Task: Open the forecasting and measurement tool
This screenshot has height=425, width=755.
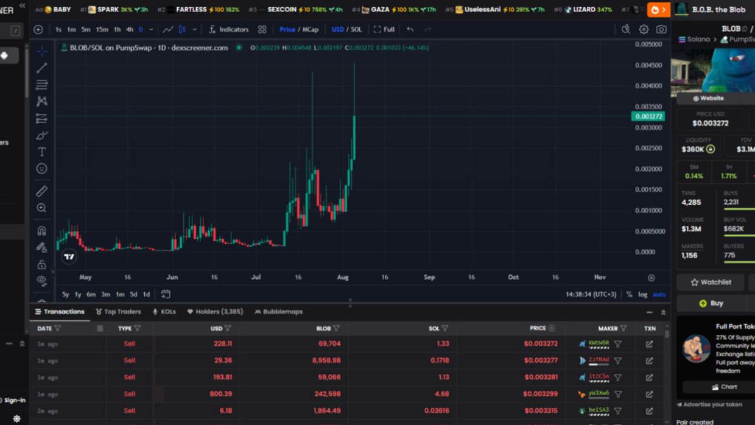Action: [x=41, y=118]
